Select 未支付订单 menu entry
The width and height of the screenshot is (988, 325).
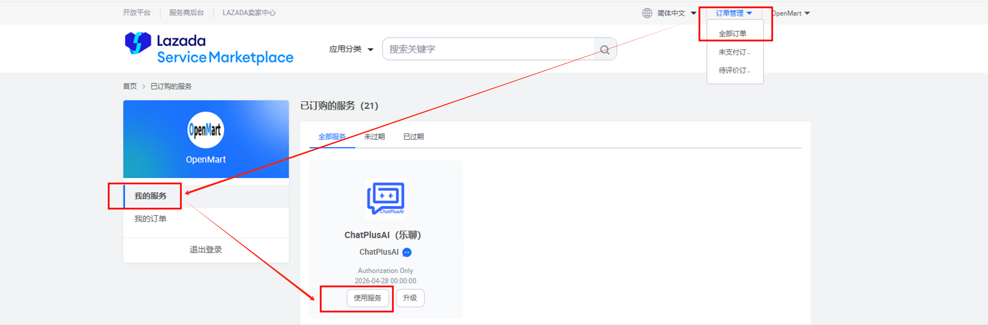(734, 52)
